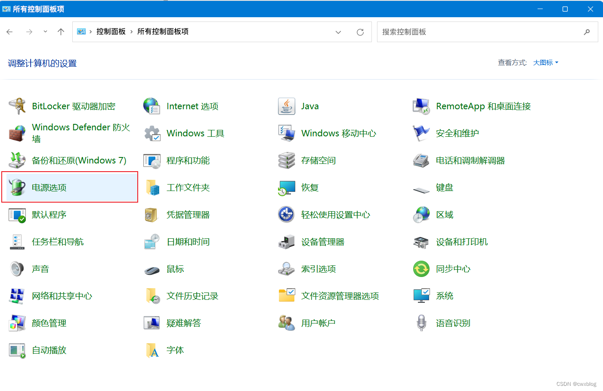Image resolution: width=603 pixels, height=391 pixels.
Task: Open the 自动播放 icon
Action: click(17, 350)
